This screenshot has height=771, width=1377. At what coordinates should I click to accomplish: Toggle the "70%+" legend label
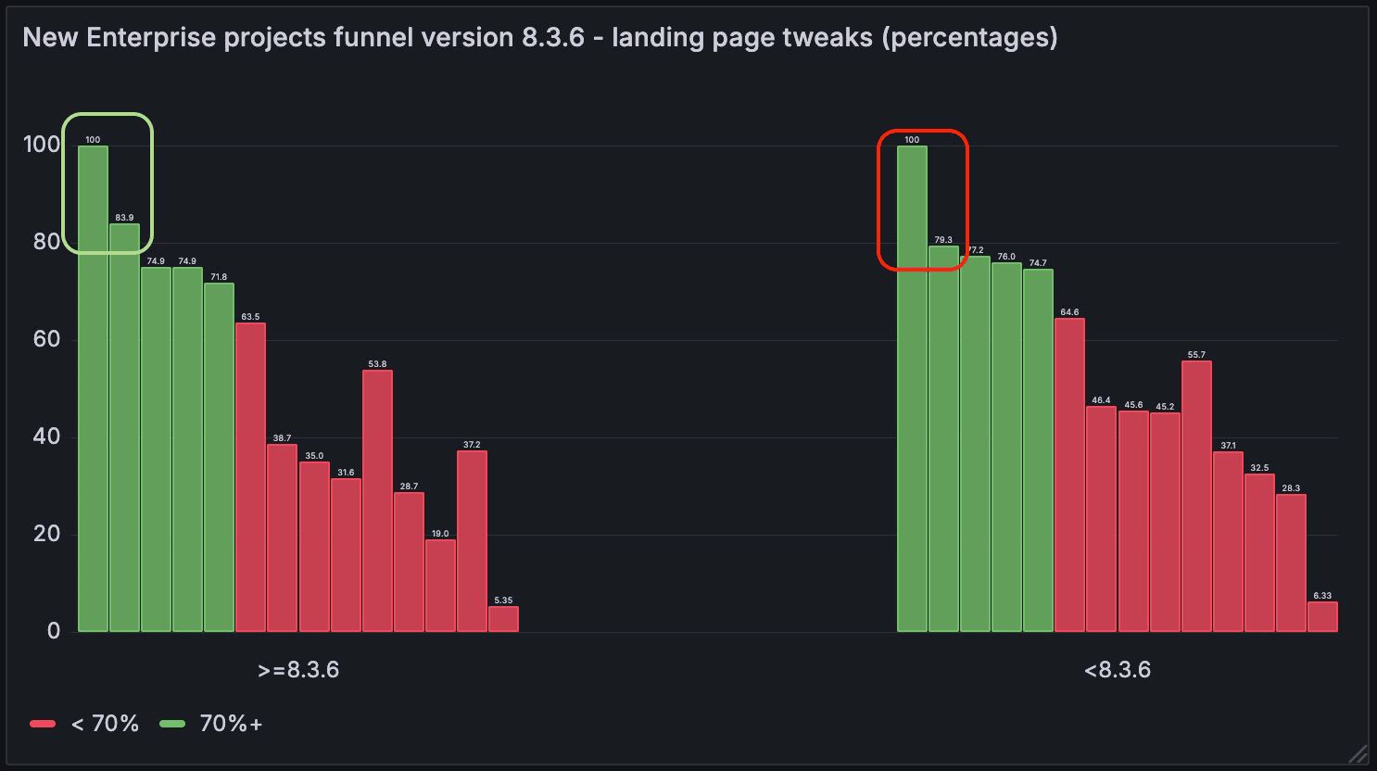pos(231,724)
